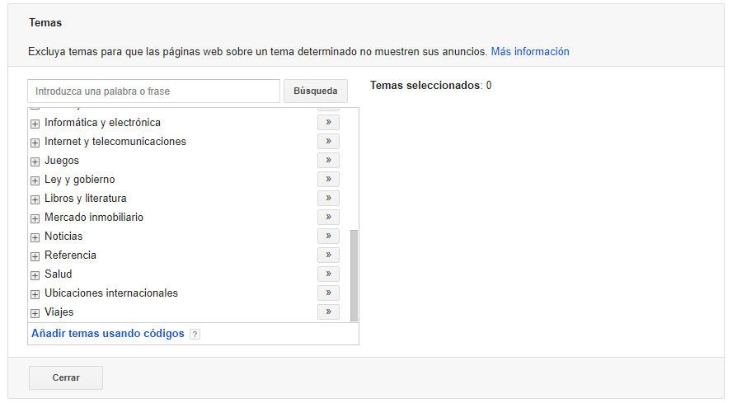The width and height of the screenshot is (737, 403).
Task: Click the add arrow next to Noticias
Action: tap(328, 237)
